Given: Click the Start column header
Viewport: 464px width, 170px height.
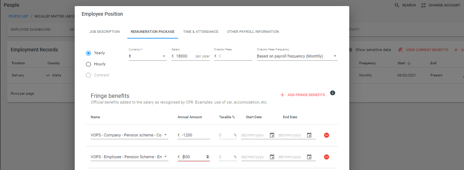Looking at the screenshot, I should [401, 63].
